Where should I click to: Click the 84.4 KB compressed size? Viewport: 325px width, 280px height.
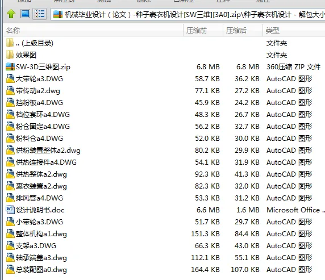tap(247, 234)
